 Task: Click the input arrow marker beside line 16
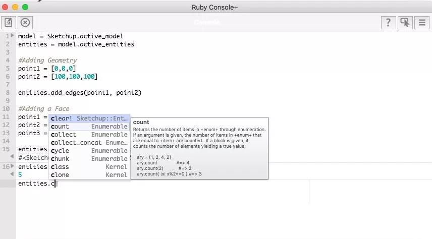12,166
